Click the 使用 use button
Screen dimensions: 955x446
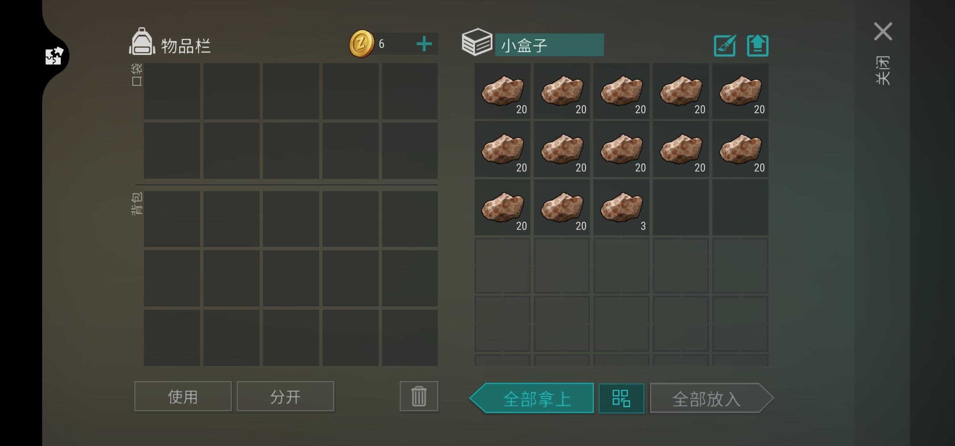click(183, 396)
